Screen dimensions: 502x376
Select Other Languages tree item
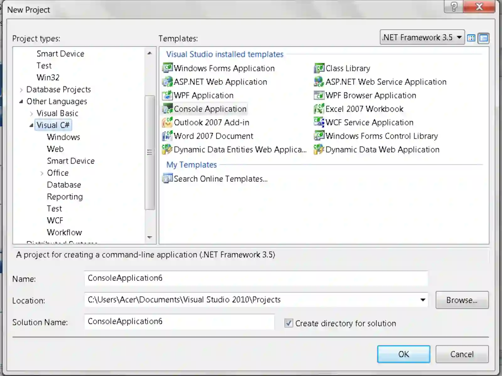(56, 101)
